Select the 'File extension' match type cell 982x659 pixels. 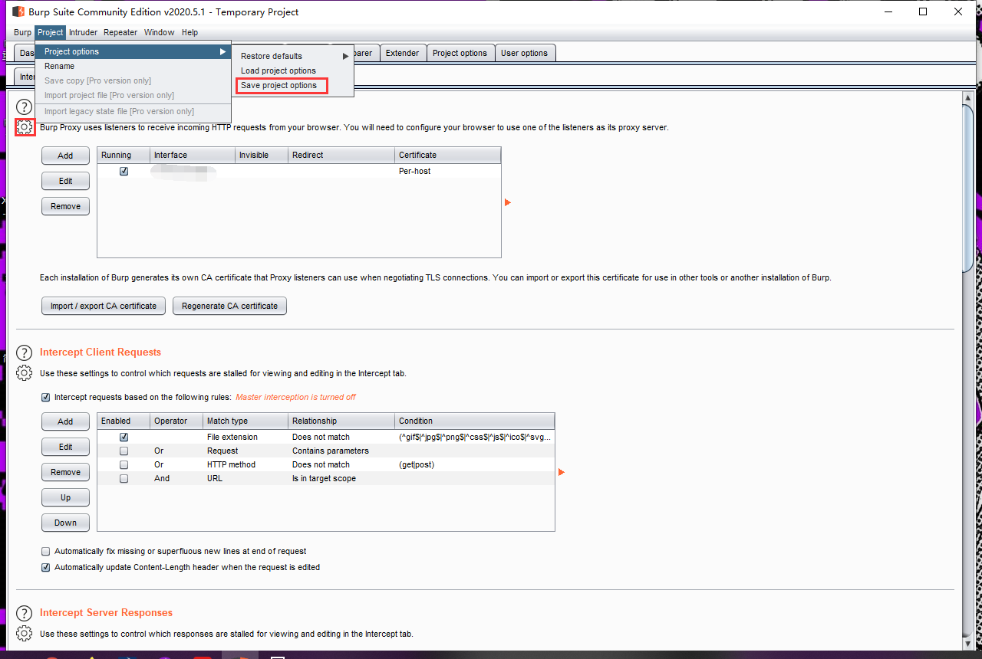[x=245, y=437]
